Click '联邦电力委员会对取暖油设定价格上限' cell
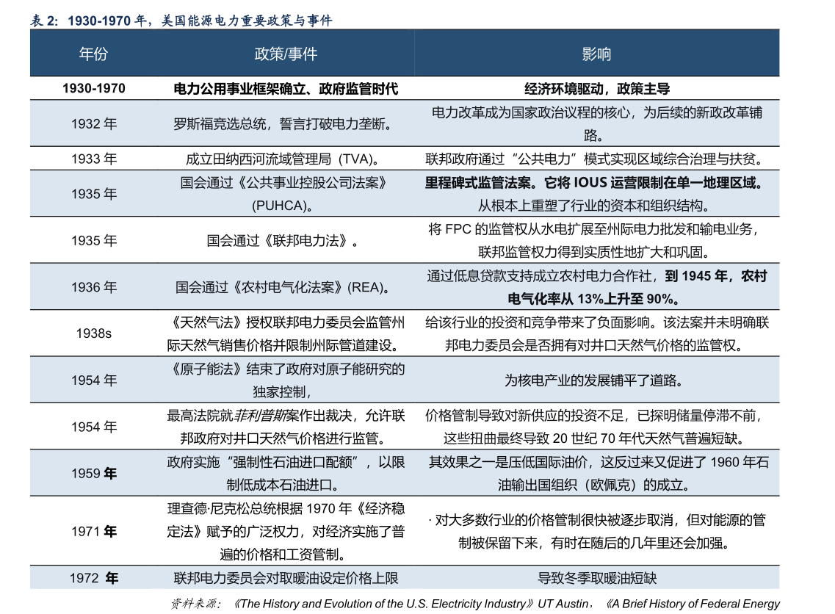 286,578
